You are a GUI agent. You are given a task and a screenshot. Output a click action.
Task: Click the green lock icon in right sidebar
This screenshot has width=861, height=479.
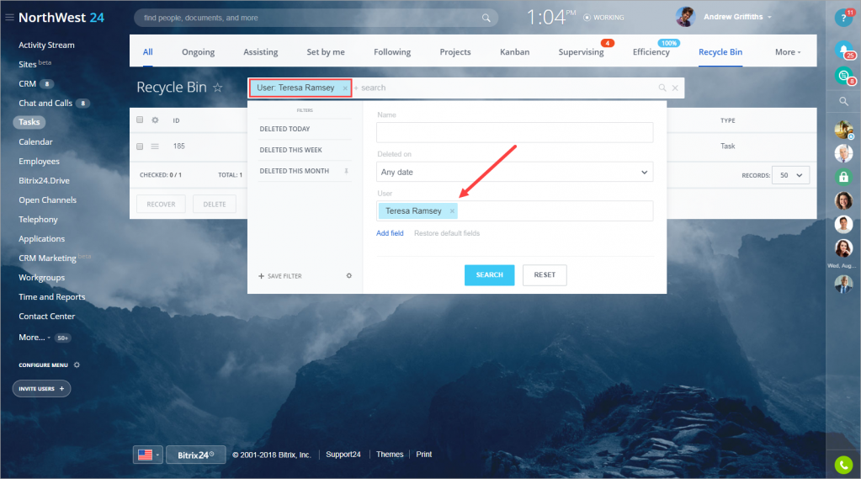843,177
